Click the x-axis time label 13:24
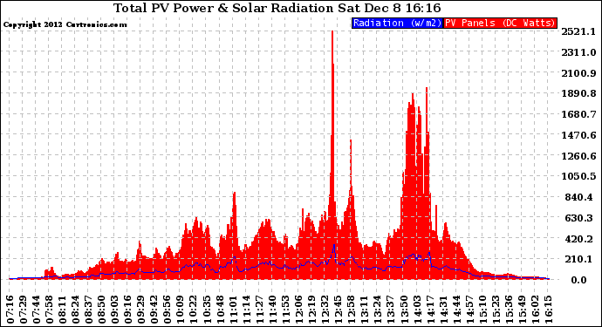This screenshot has width=602, height=327. point(377,309)
